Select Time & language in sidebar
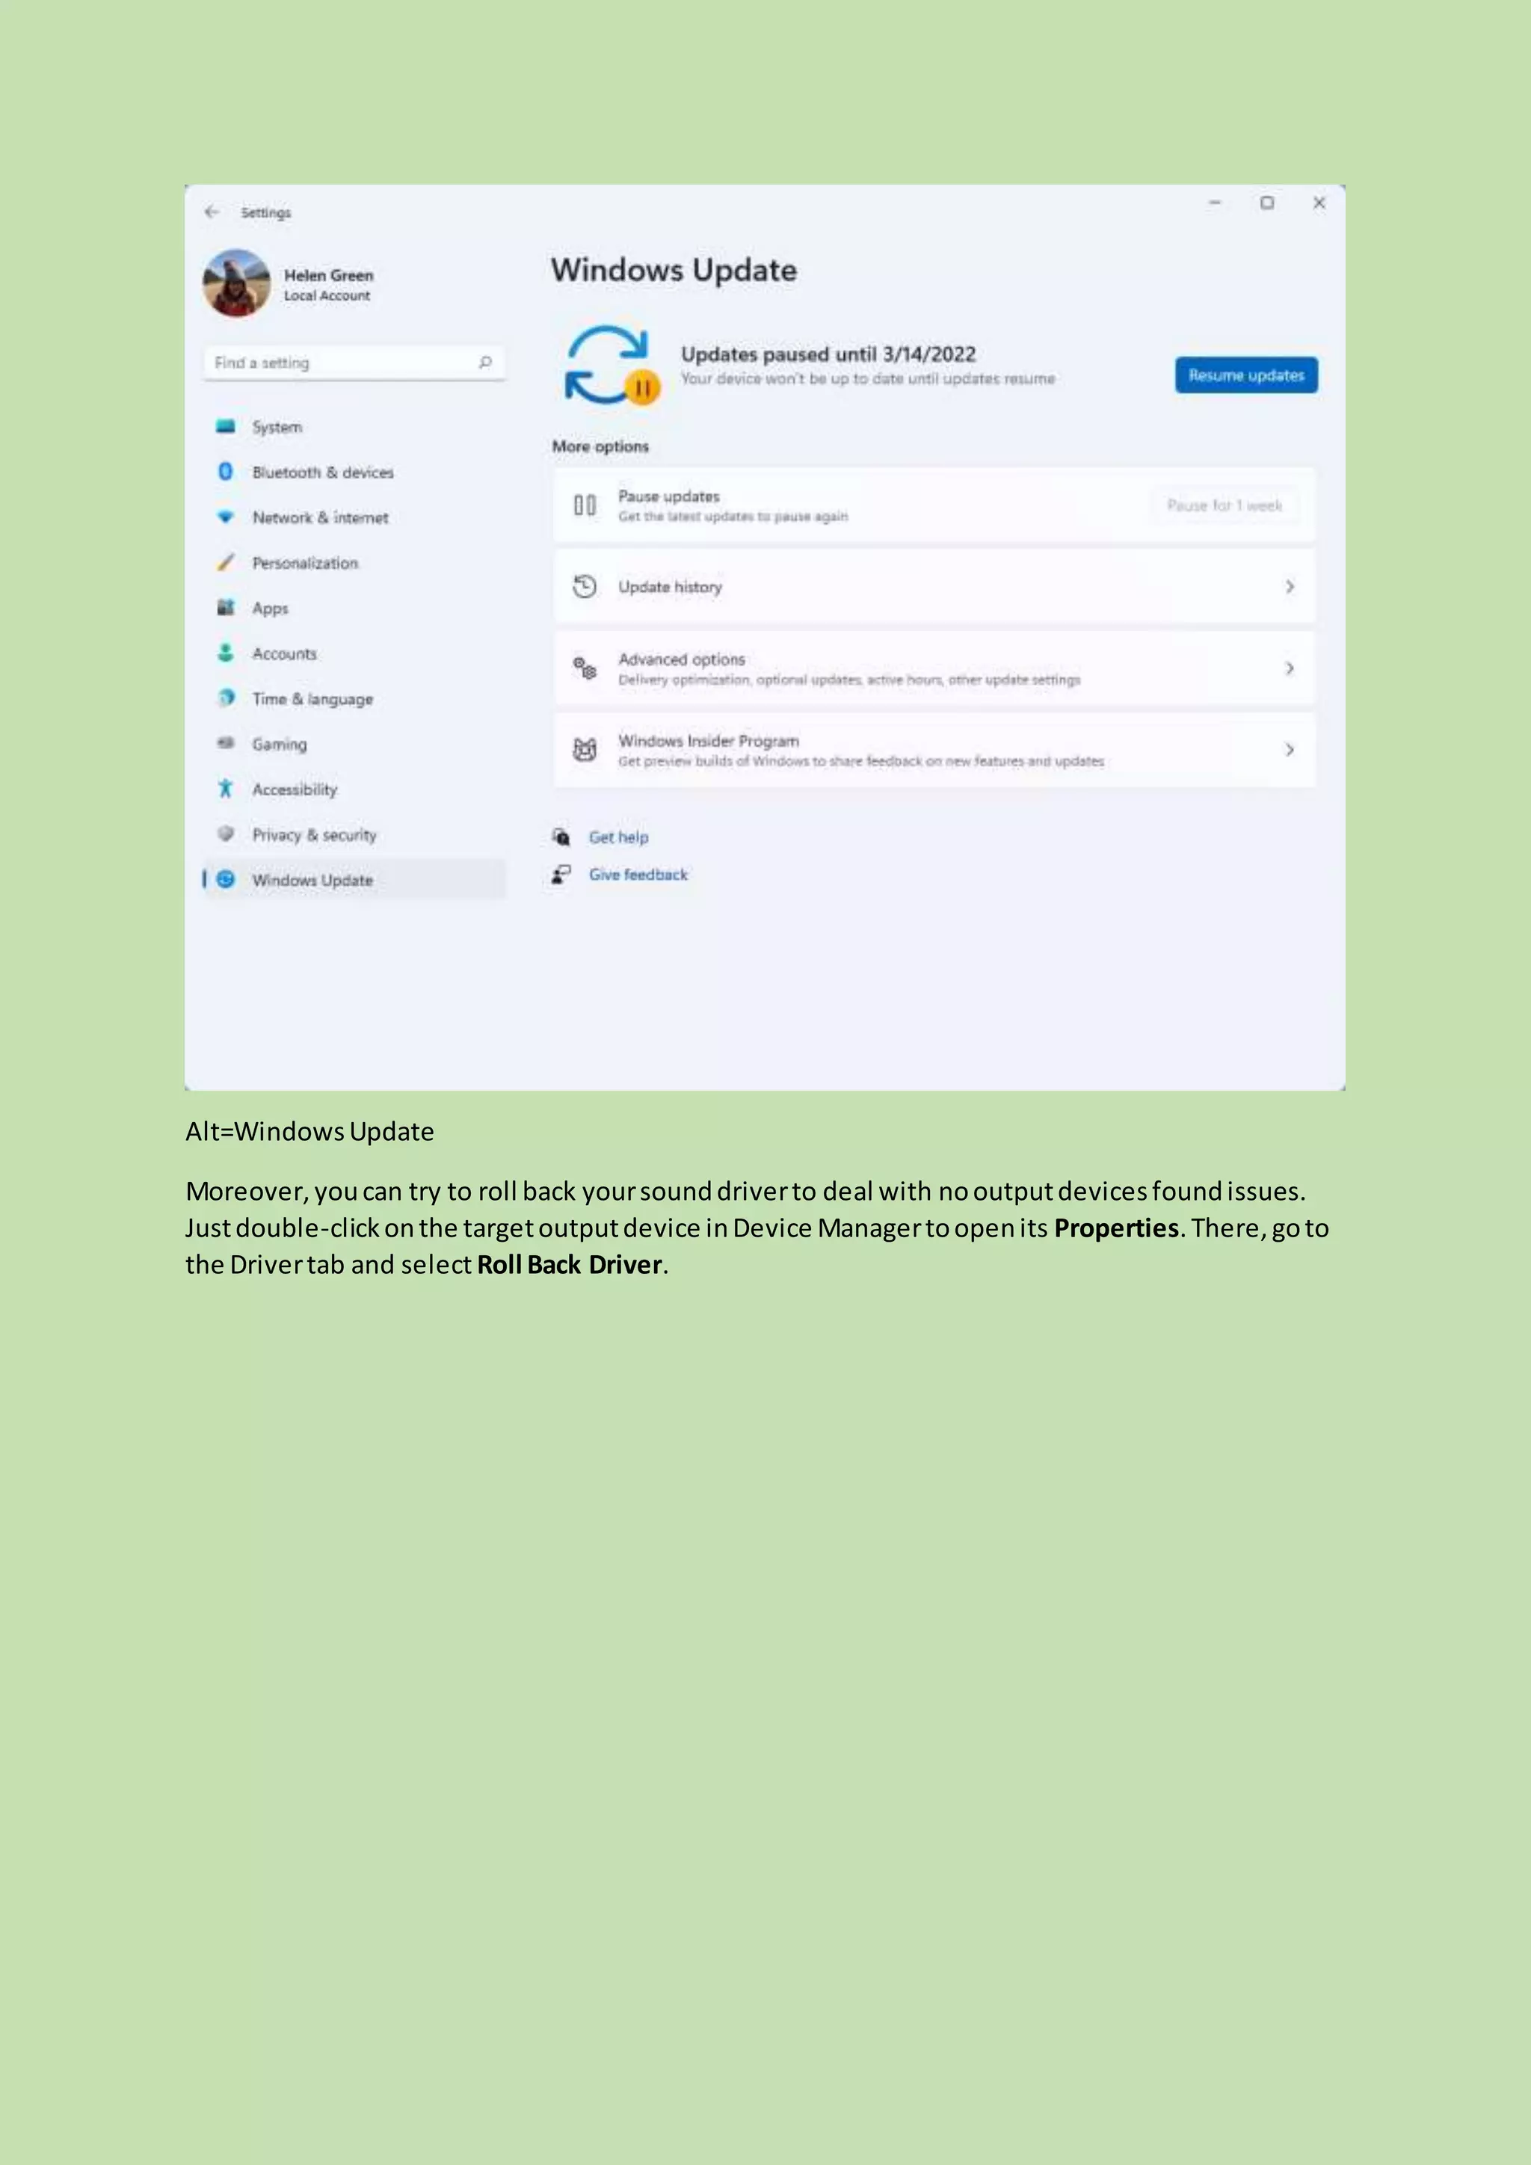The height and width of the screenshot is (2165, 1531). (x=312, y=699)
